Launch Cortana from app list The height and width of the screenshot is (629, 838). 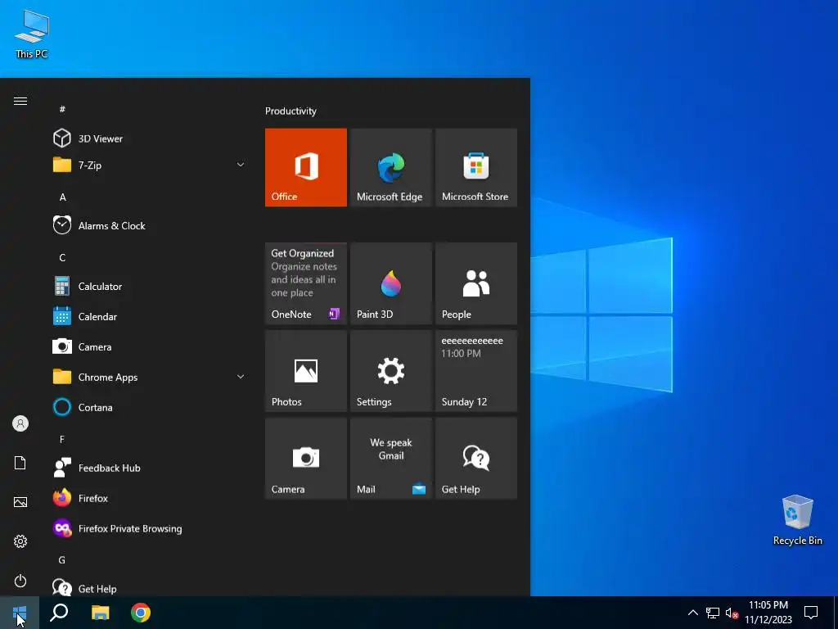tap(150, 407)
